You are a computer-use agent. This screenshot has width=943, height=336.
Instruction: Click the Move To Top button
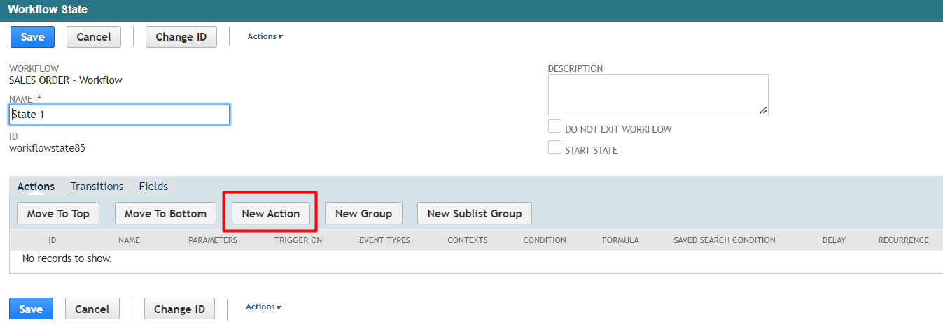58,214
